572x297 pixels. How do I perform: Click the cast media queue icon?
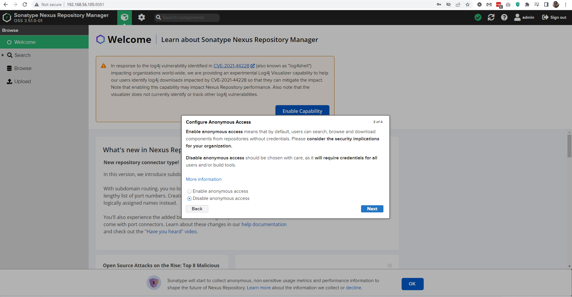tap(537, 4)
